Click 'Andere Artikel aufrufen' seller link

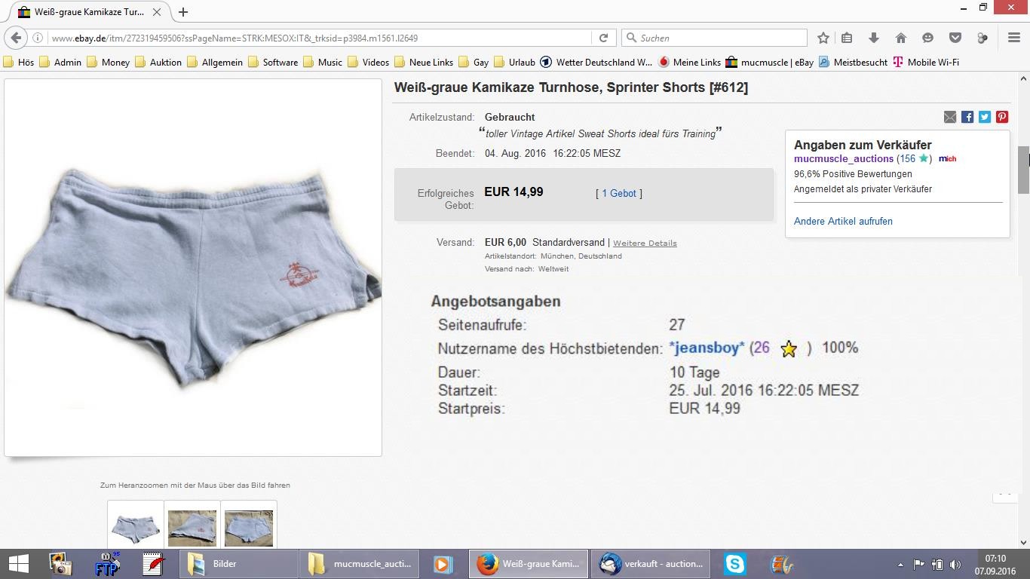(x=843, y=221)
